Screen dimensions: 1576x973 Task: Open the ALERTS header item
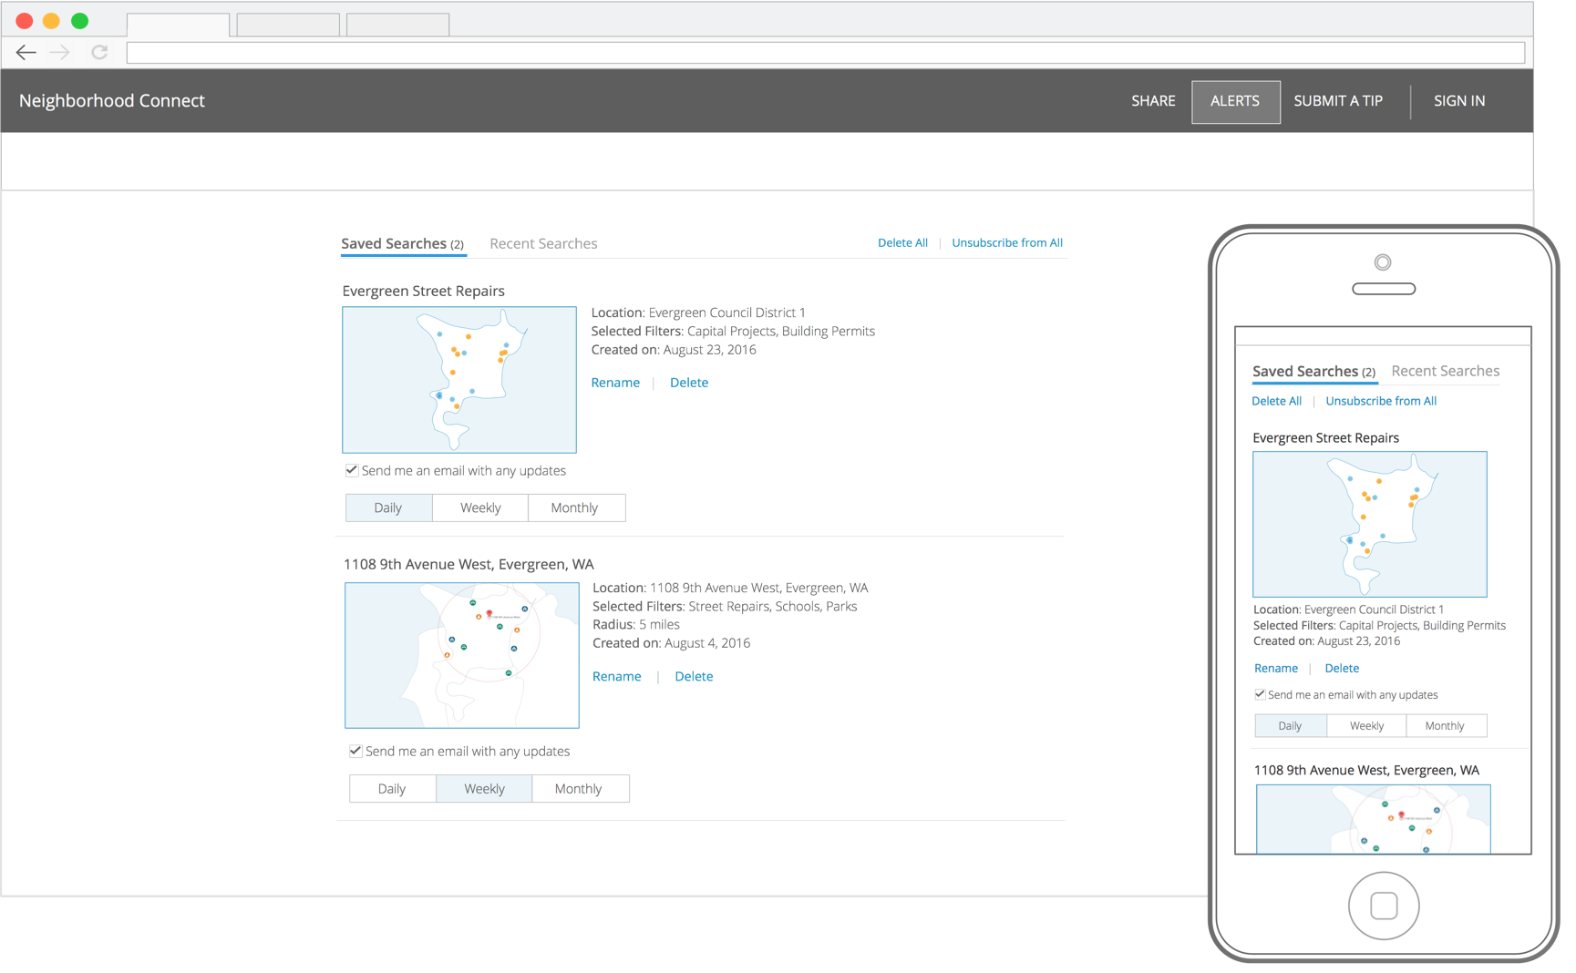pyautogui.click(x=1235, y=101)
